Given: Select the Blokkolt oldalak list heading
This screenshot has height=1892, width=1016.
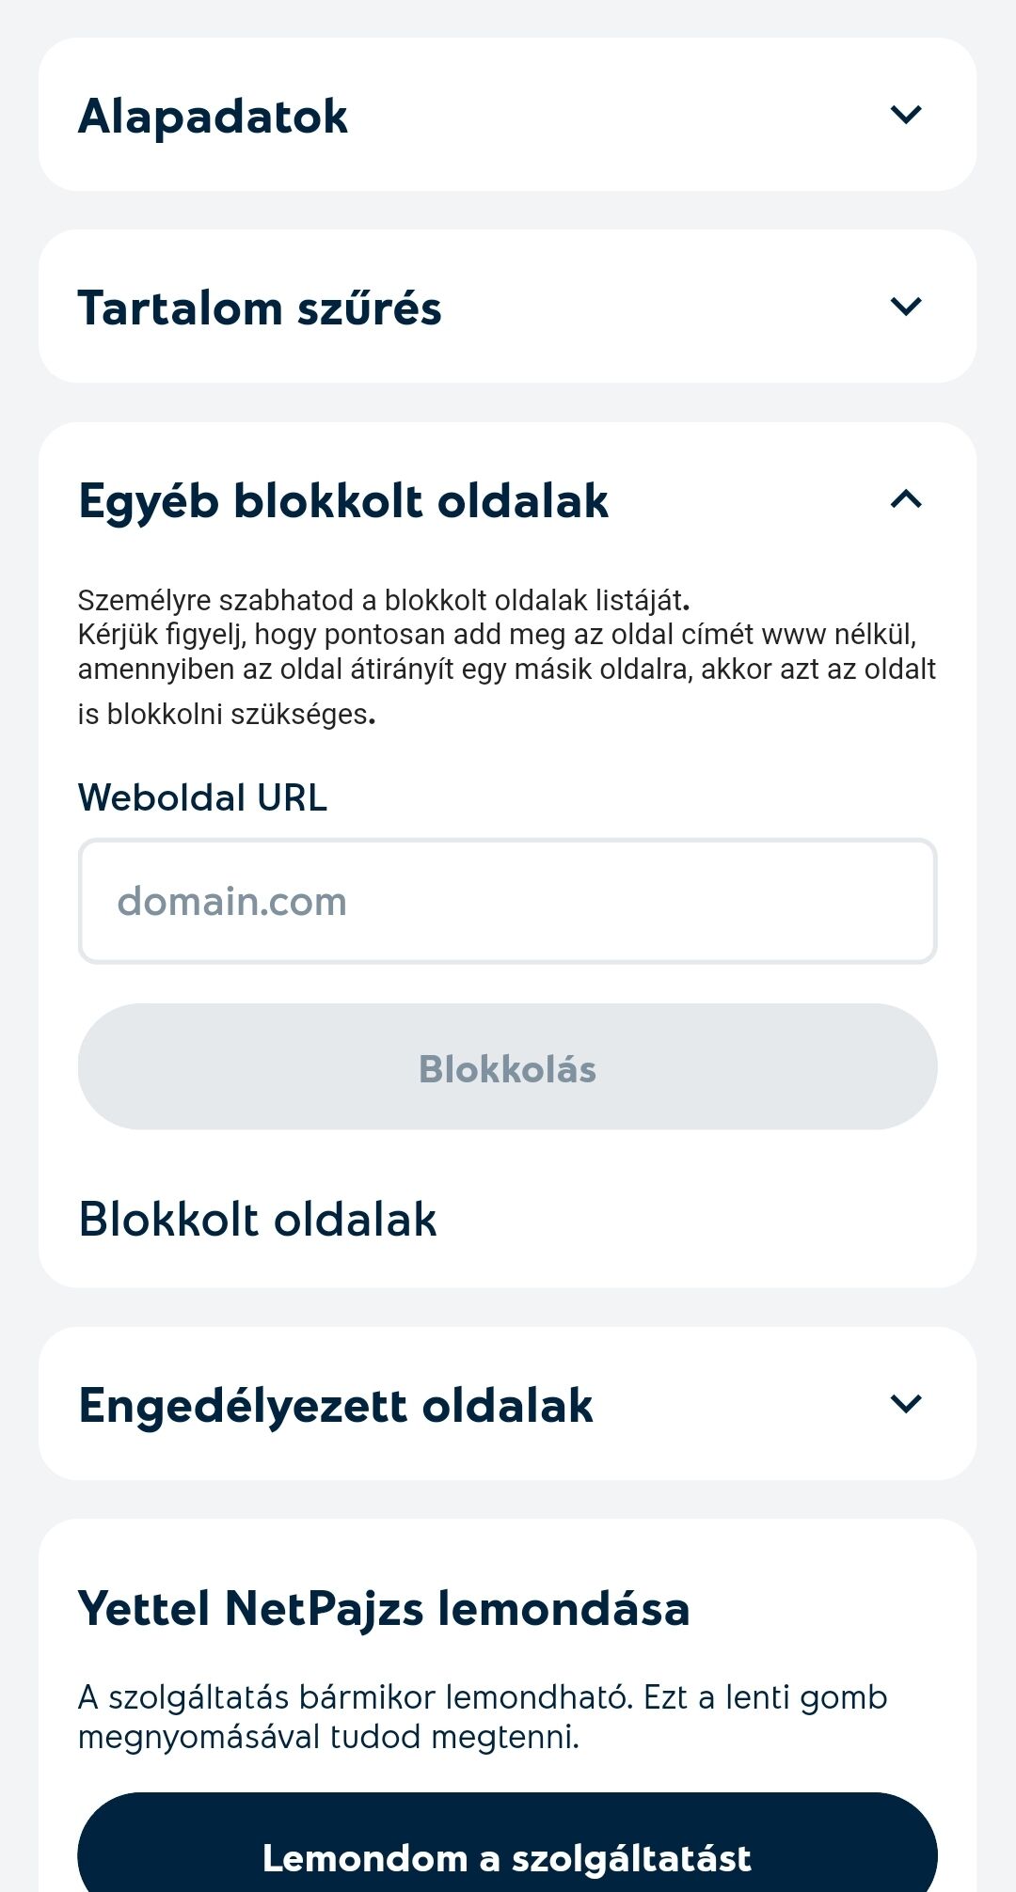Looking at the screenshot, I should coord(258,1220).
